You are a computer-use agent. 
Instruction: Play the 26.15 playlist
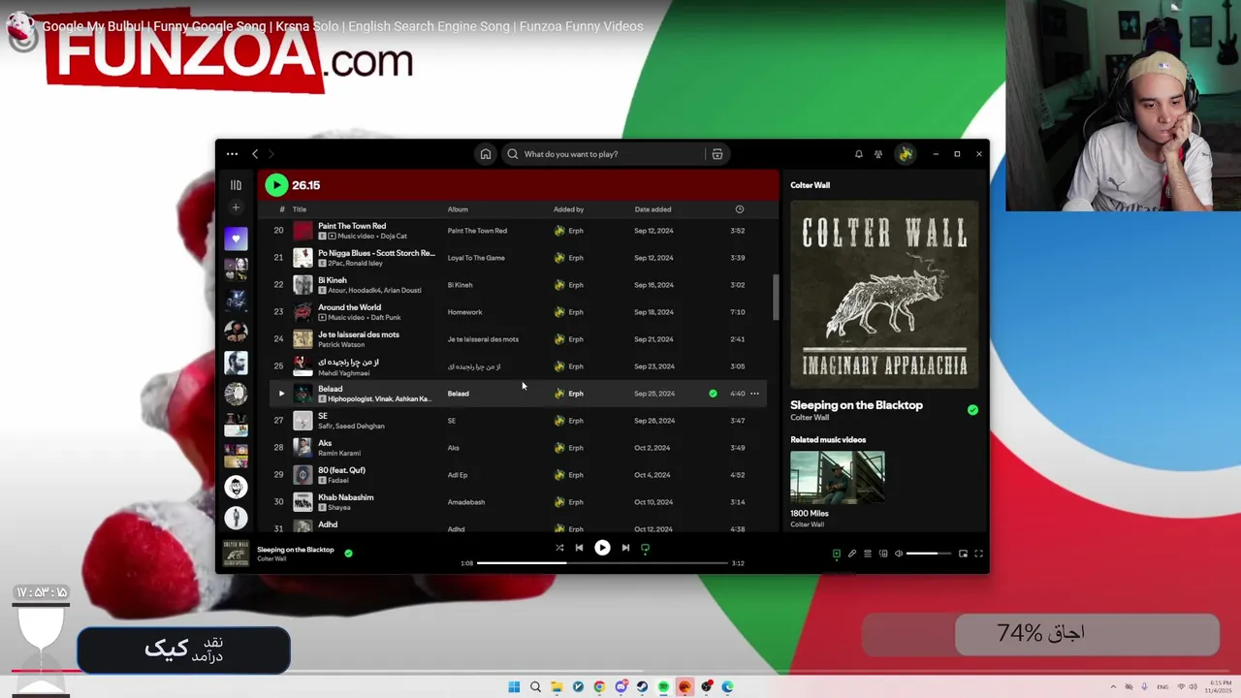coord(276,185)
